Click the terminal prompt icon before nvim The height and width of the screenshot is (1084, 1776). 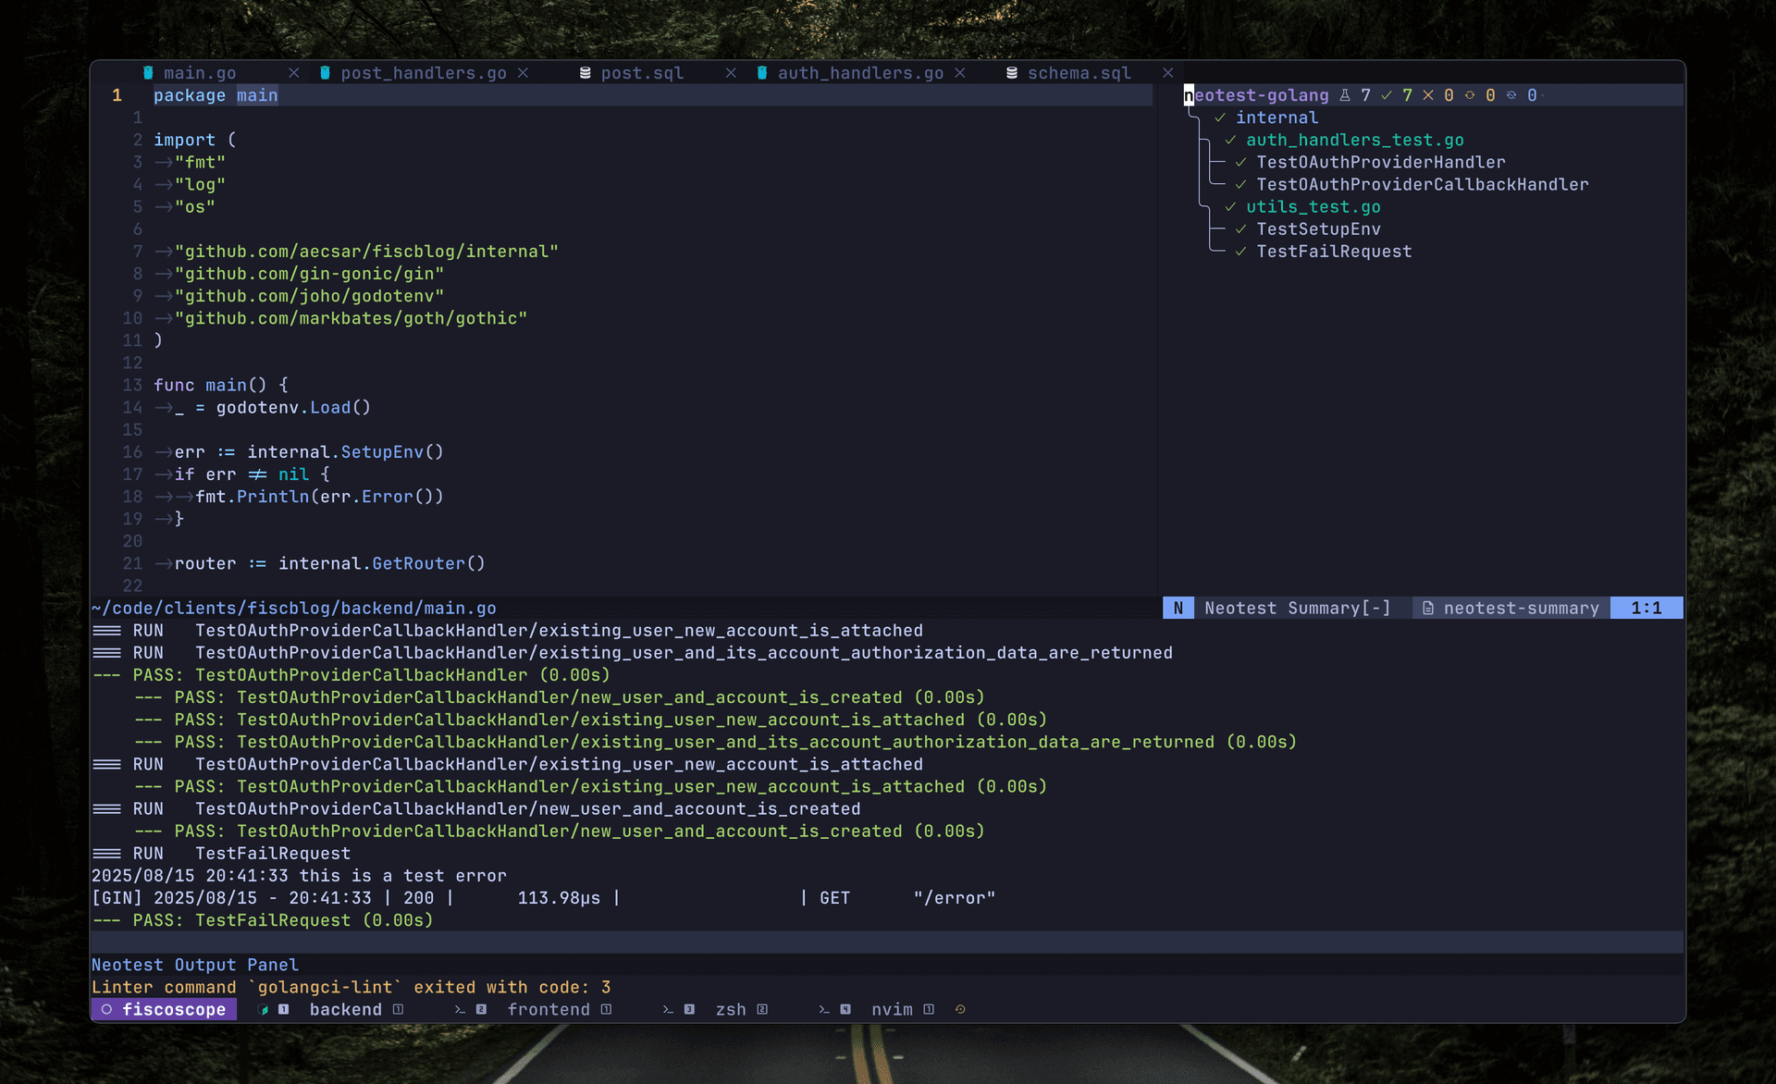point(824,1009)
